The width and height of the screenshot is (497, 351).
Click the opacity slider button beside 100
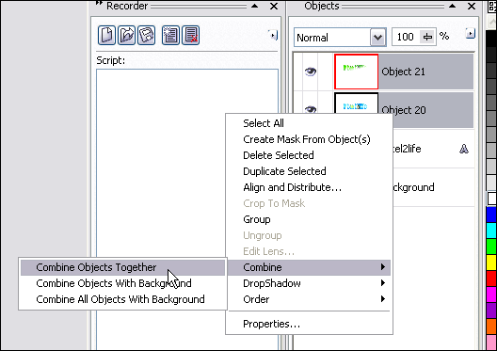coord(427,37)
